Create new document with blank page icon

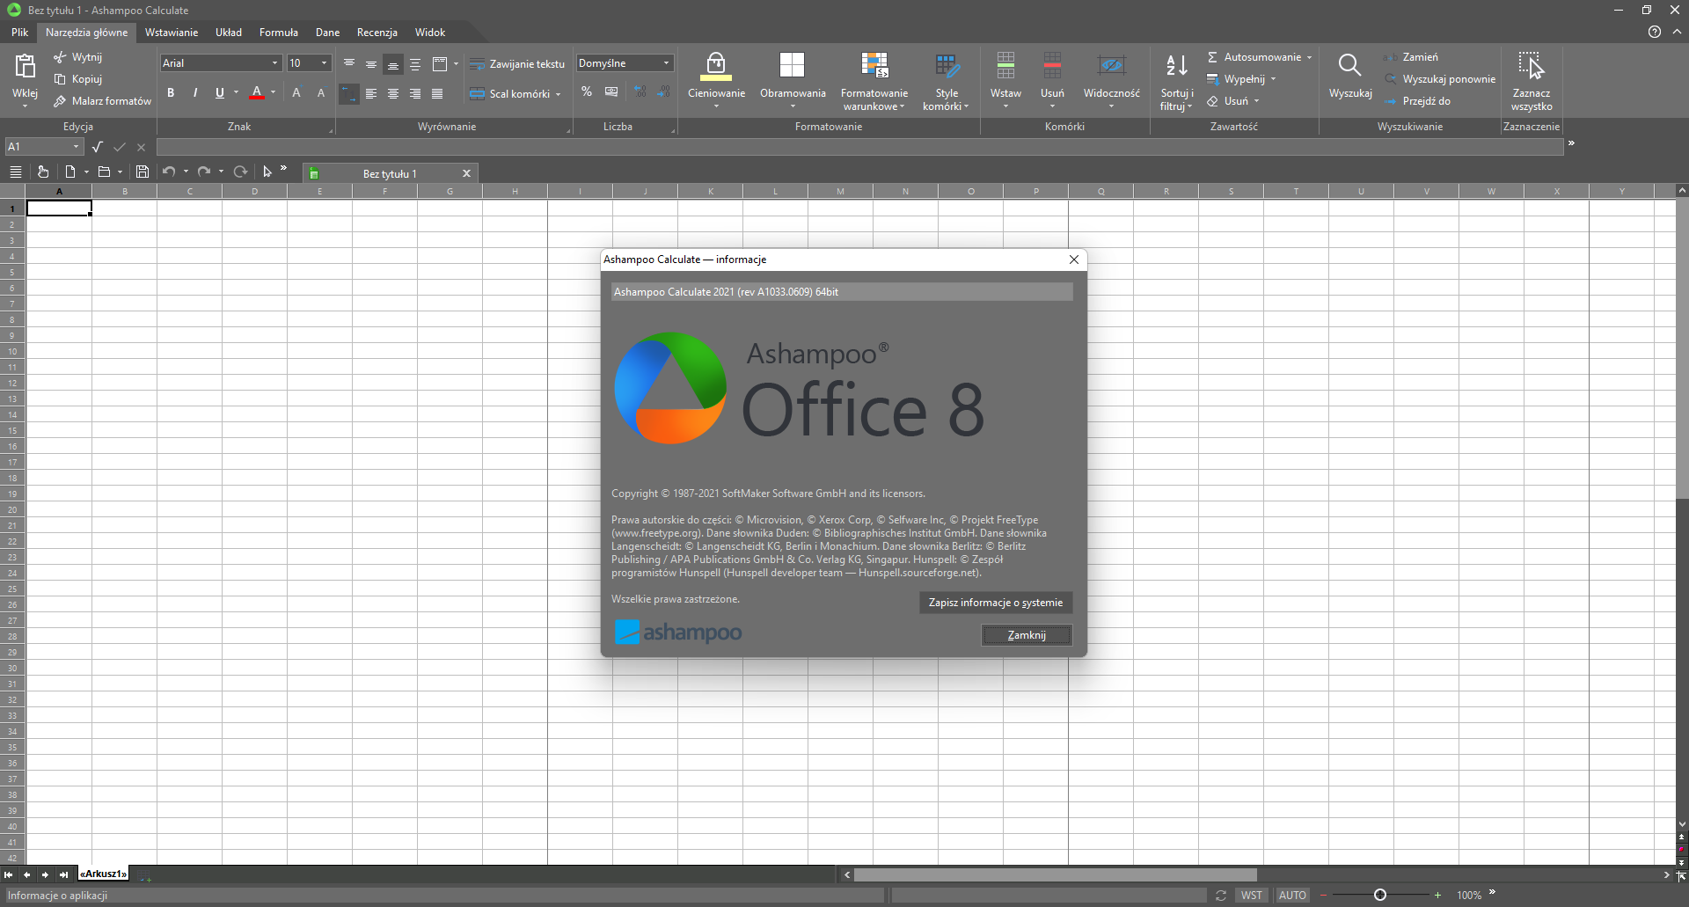click(x=70, y=172)
